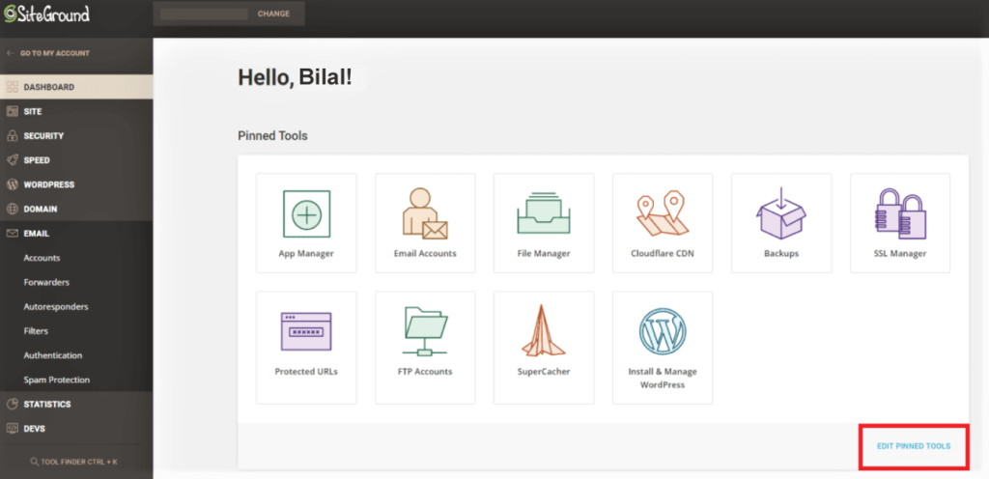
Task: Open Forwarders under Email
Action: click(46, 282)
